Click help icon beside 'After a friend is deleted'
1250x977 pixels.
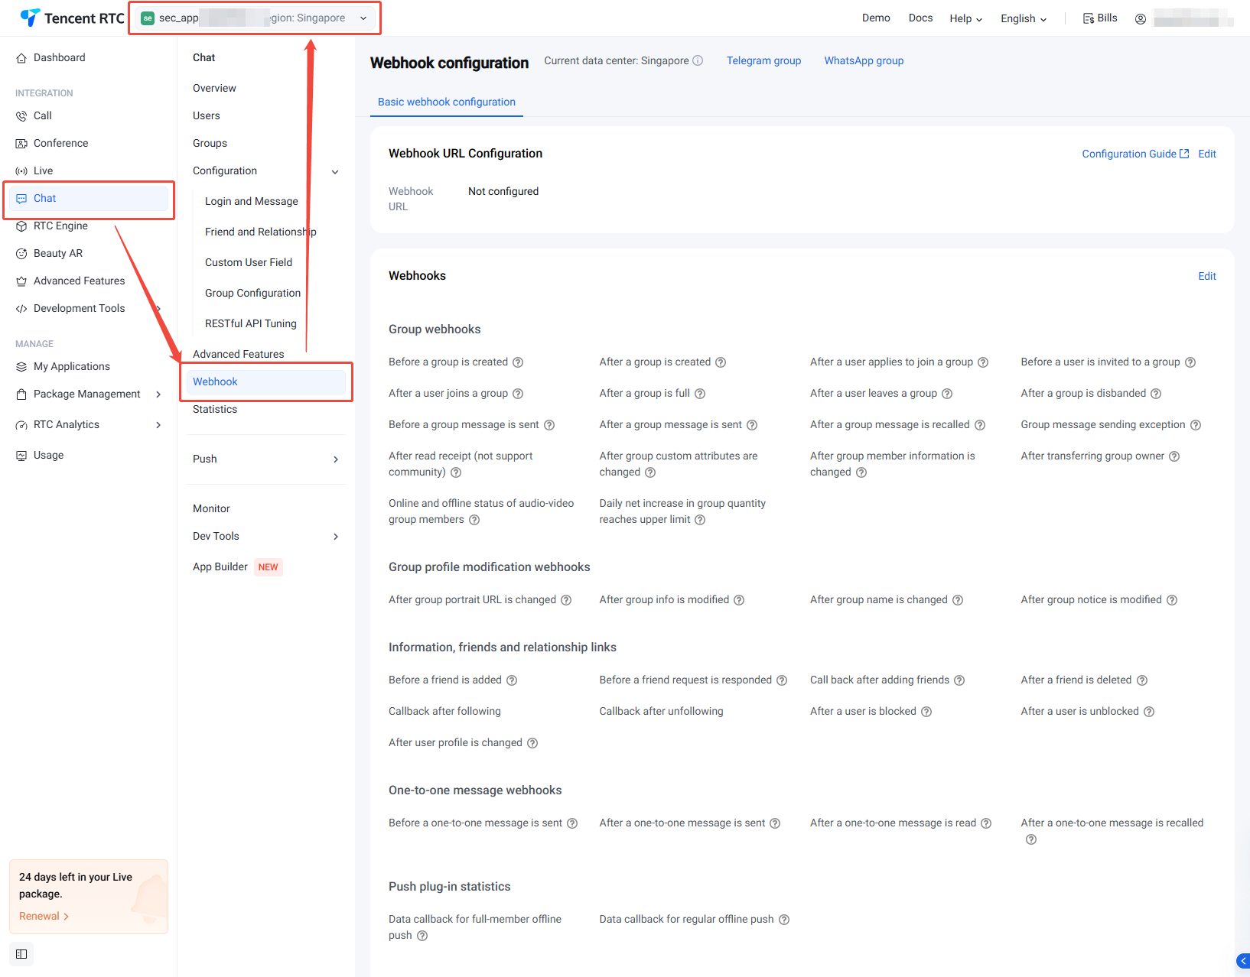tap(1142, 680)
